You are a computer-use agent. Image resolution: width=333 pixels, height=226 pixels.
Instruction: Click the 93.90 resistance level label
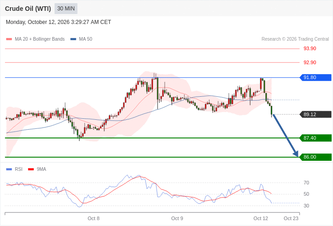point(310,48)
